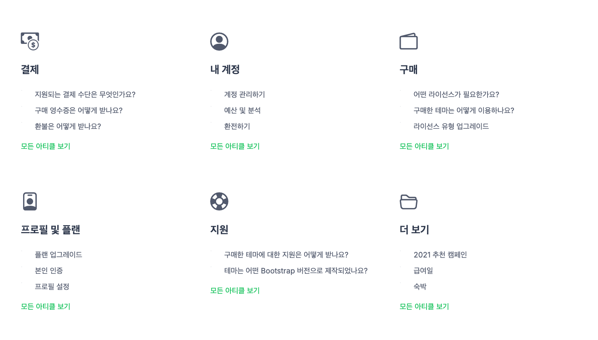View all articles under 지원 section

click(235, 291)
